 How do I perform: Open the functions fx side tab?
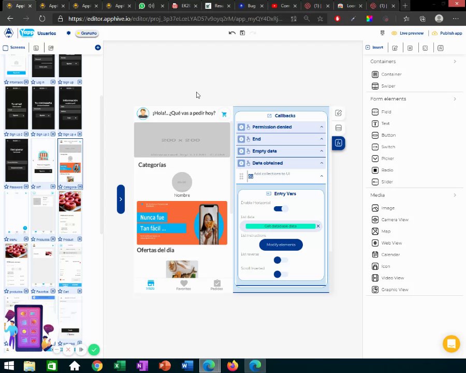(339, 143)
